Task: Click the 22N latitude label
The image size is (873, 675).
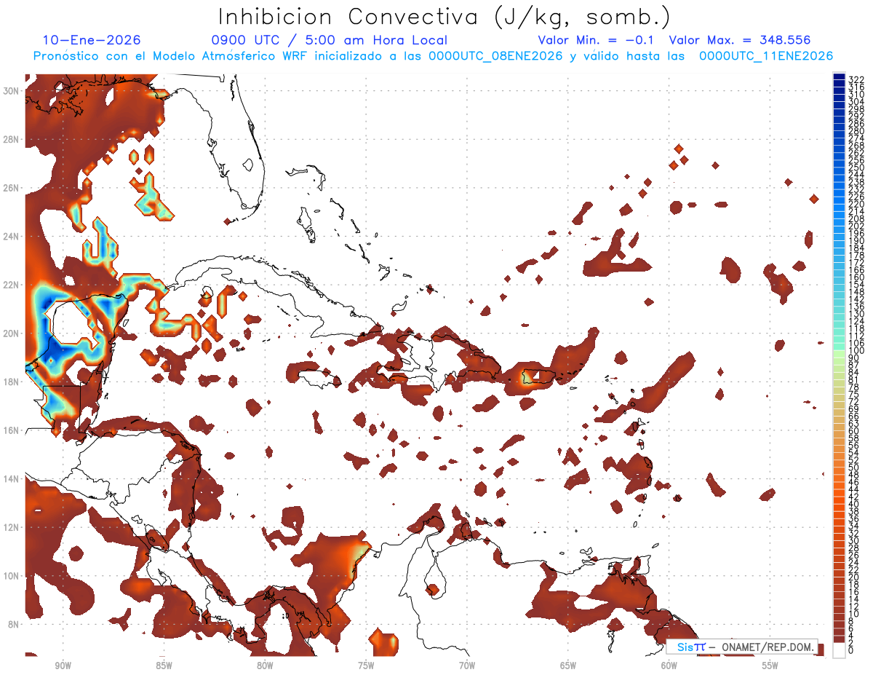Action: point(12,285)
